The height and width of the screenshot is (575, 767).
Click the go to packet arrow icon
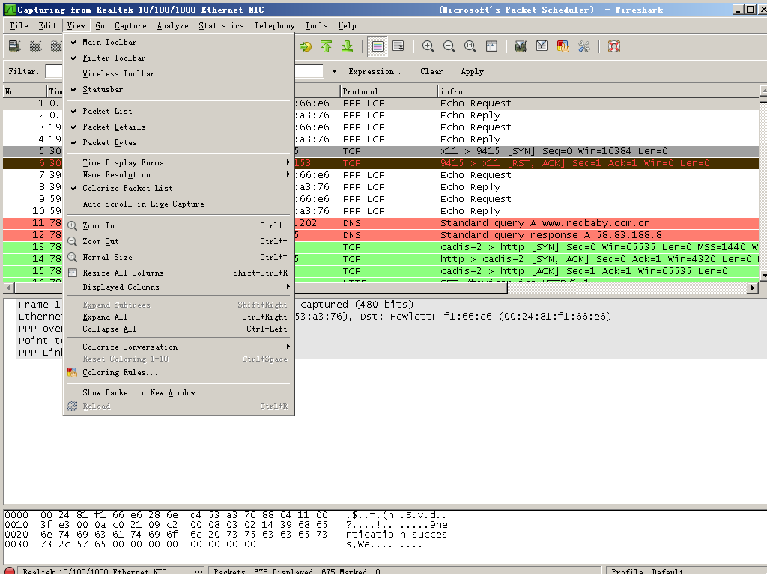click(306, 46)
